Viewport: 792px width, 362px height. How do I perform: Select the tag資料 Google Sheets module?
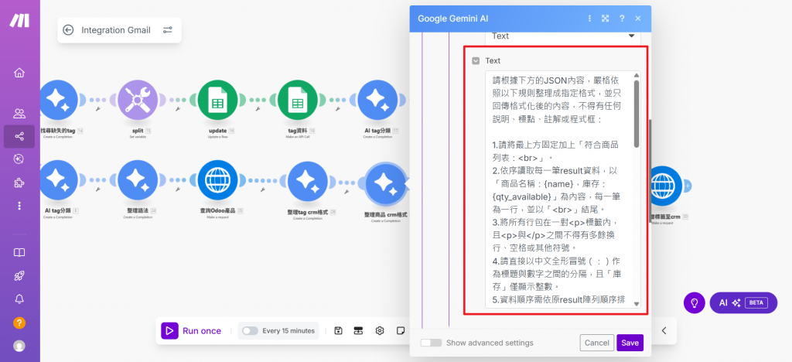(x=298, y=100)
